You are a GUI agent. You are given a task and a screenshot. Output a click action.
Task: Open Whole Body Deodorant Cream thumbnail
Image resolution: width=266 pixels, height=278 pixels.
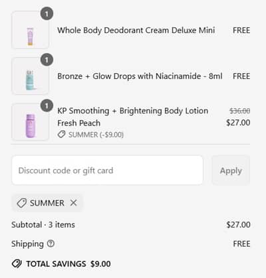click(x=30, y=31)
